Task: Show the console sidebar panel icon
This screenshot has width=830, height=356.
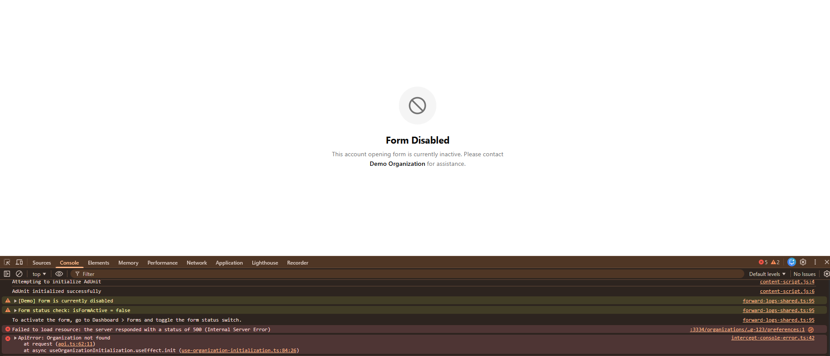Action: coord(7,274)
